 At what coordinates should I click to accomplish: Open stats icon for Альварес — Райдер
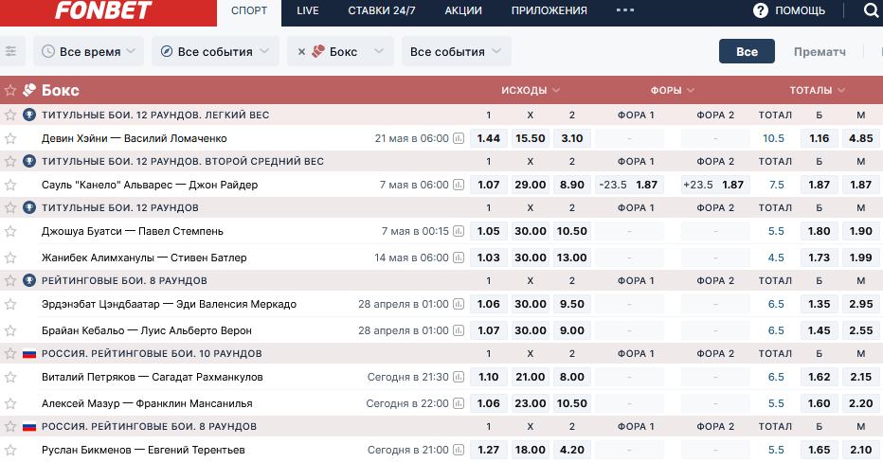[x=459, y=185]
